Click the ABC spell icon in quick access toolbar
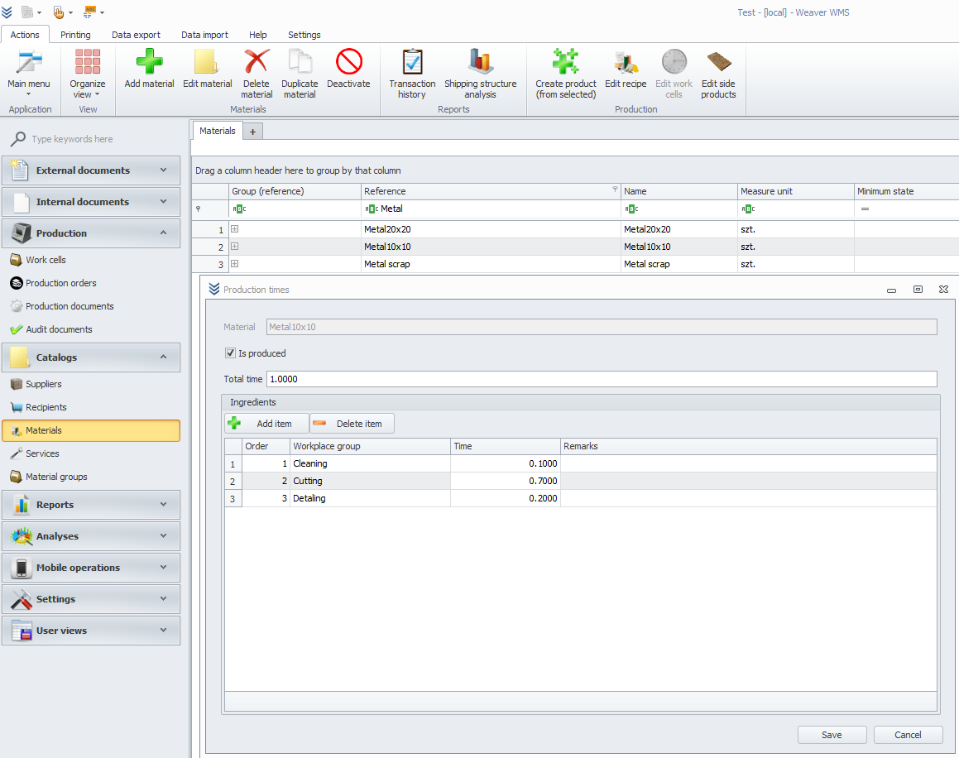 (x=90, y=12)
